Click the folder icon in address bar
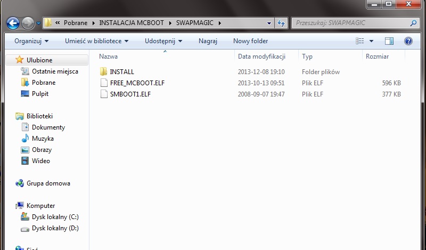 48,22
